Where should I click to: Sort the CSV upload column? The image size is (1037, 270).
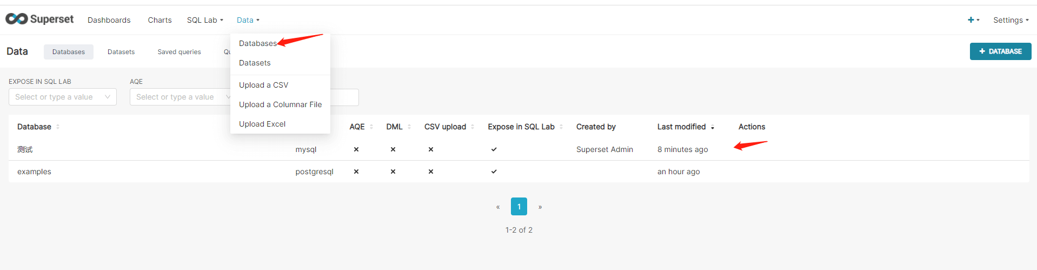click(473, 127)
